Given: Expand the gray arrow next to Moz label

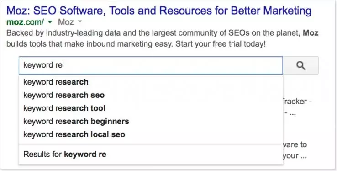Looking at the screenshot, I should [80, 21].
